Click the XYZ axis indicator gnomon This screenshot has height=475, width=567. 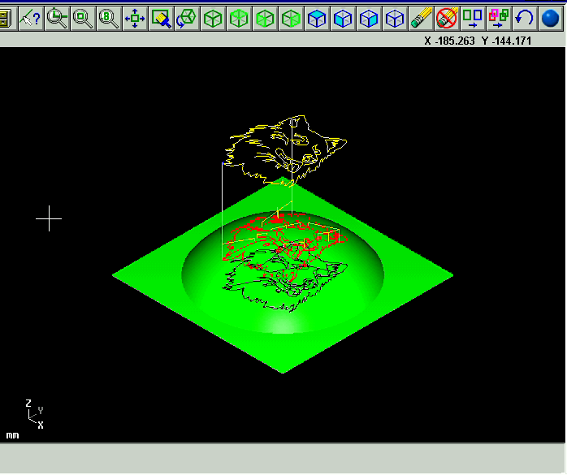(x=35, y=414)
